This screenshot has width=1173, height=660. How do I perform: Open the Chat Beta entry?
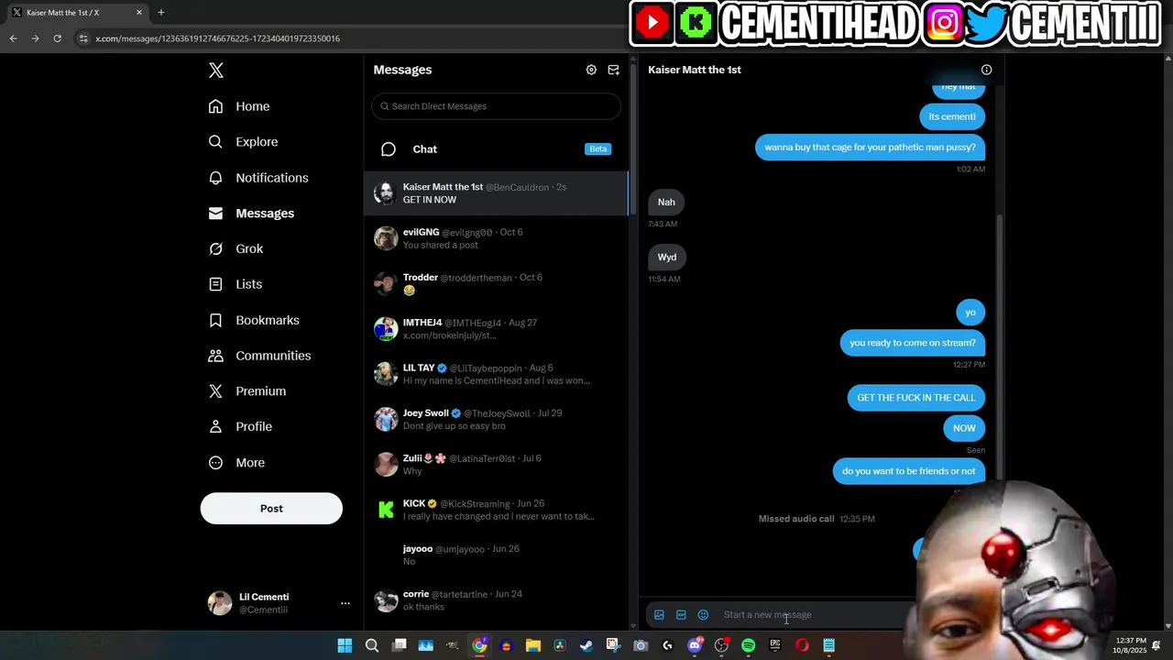(x=497, y=149)
